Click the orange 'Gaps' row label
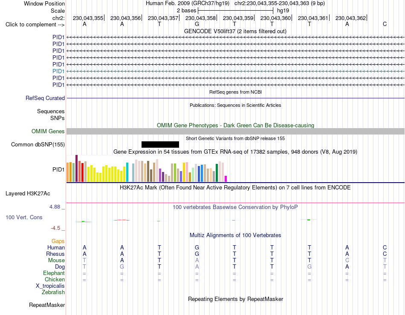This screenshot has height=315, width=405. [58, 241]
